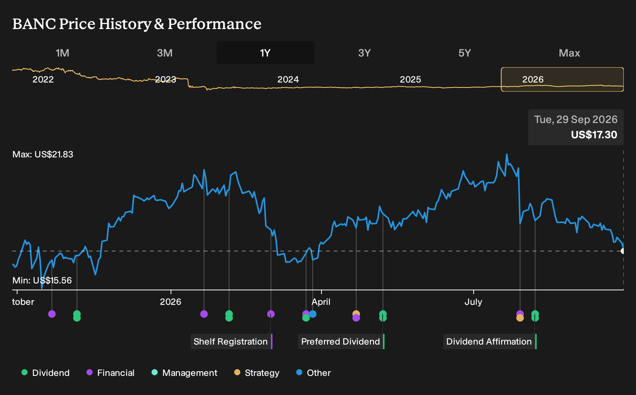Click the purple Financial dot beside the blue marker
Viewport: 636px width, 395px height.
click(306, 314)
